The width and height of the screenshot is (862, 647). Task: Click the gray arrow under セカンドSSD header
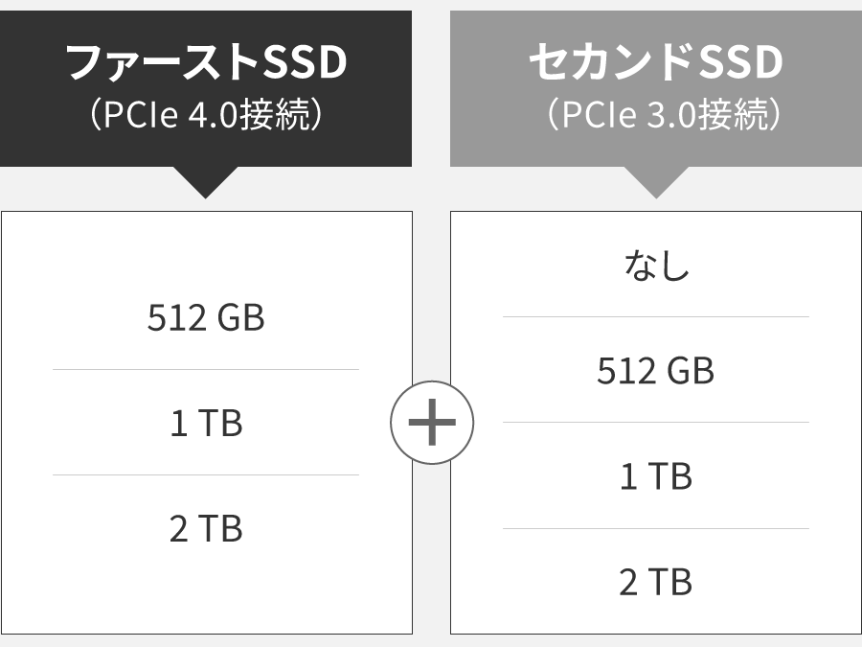pyautogui.click(x=656, y=182)
